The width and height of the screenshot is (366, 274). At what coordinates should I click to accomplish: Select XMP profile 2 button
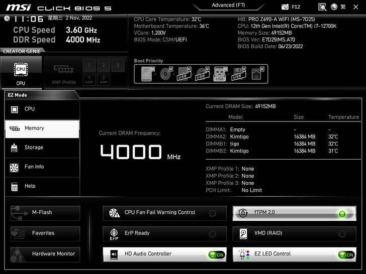pyautogui.click(x=104, y=65)
